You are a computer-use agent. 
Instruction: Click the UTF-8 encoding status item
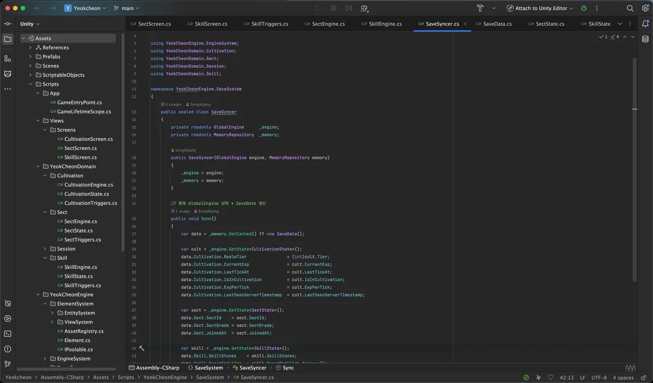pyautogui.click(x=599, y=378)
